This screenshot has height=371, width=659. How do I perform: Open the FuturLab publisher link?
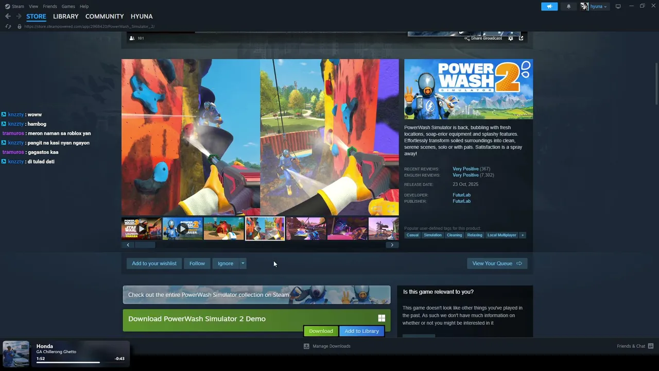click(x=461, y=201)
